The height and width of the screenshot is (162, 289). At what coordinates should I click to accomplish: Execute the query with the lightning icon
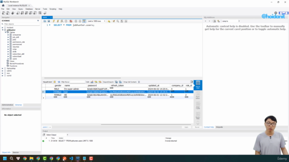[x=54, y=21]
